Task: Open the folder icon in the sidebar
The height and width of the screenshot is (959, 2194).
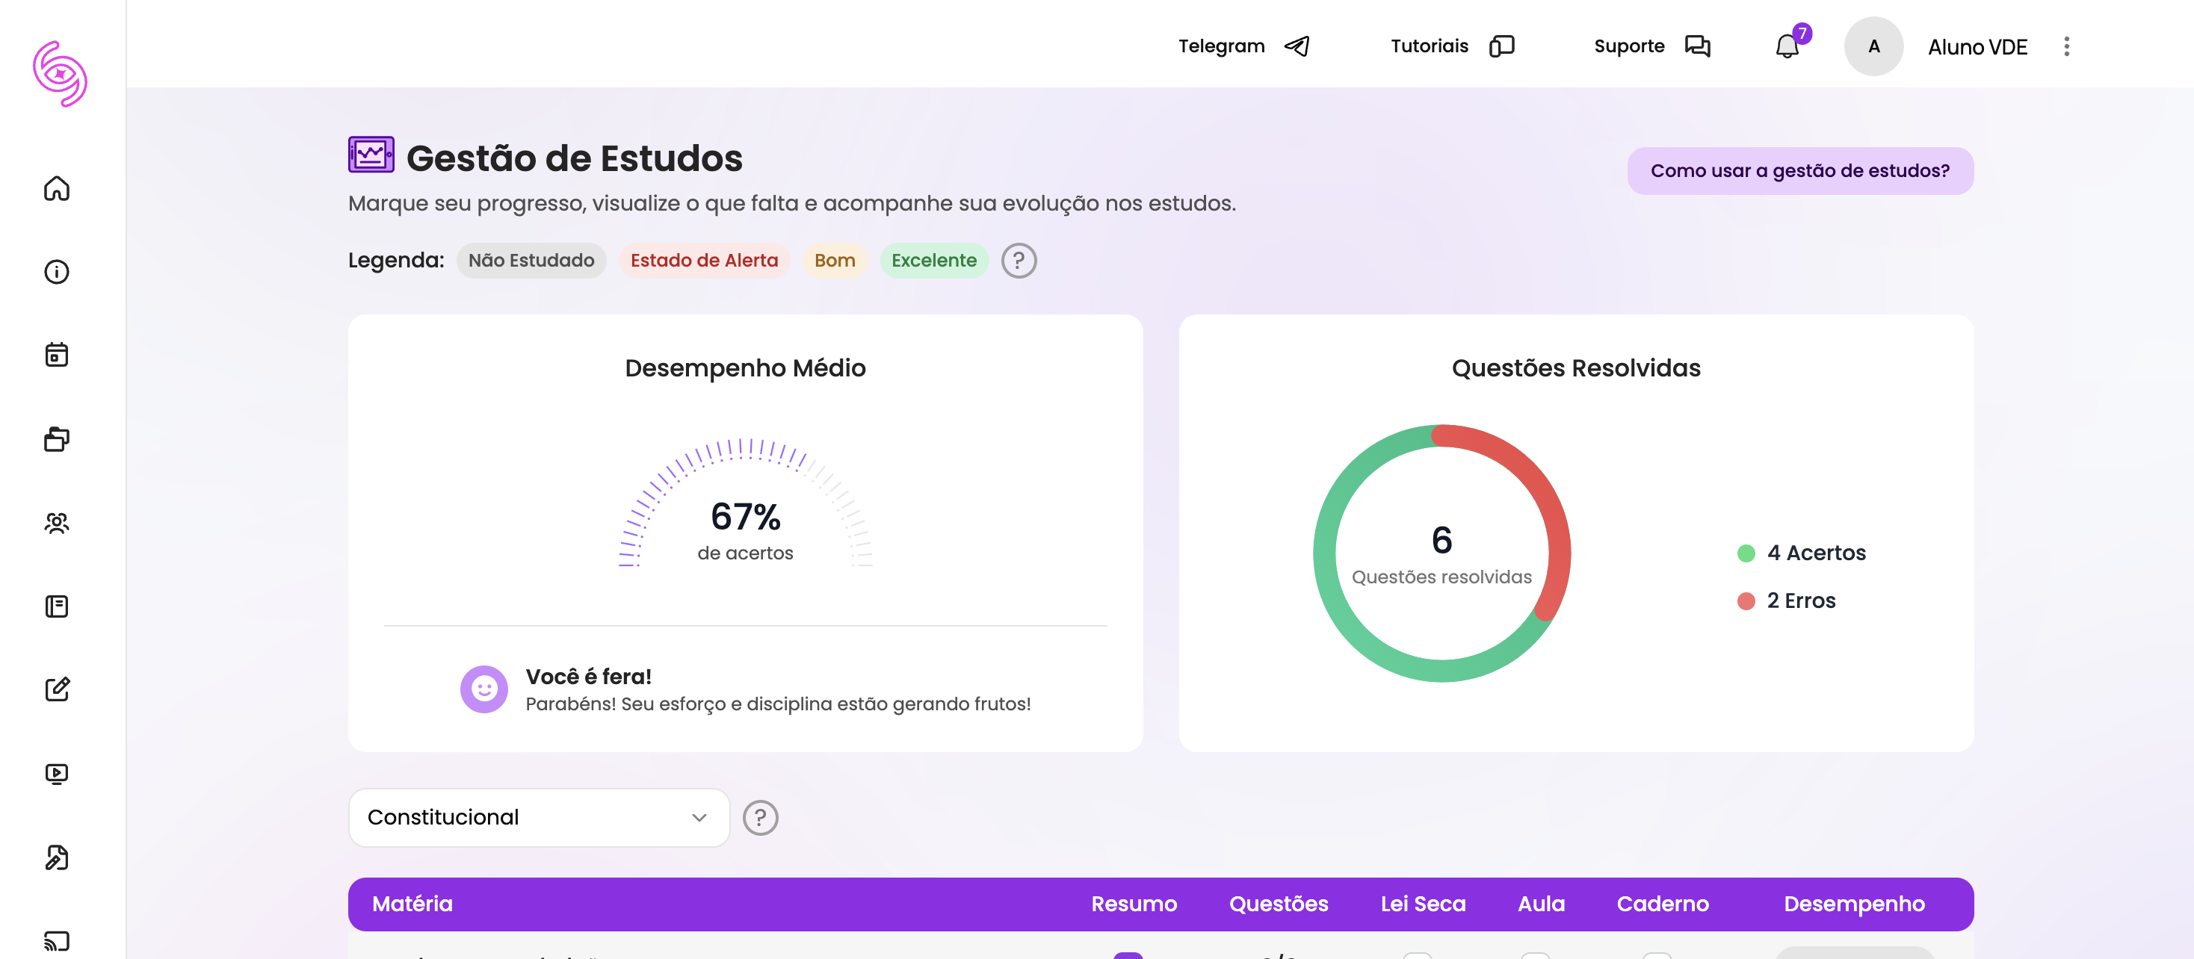Action: 56,439
